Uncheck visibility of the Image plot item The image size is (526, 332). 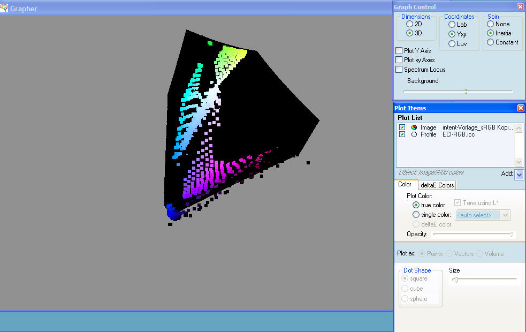402,127
